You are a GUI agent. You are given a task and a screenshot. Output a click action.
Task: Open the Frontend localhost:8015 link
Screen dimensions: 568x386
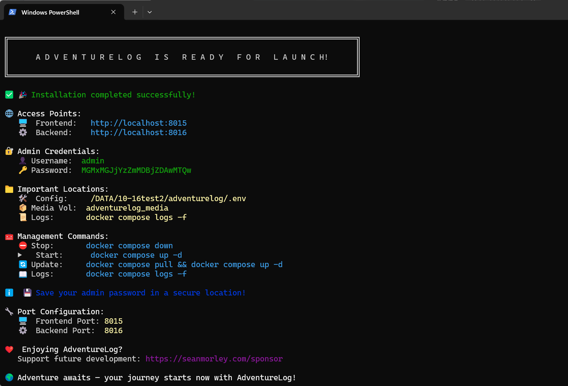coord(138,123)
